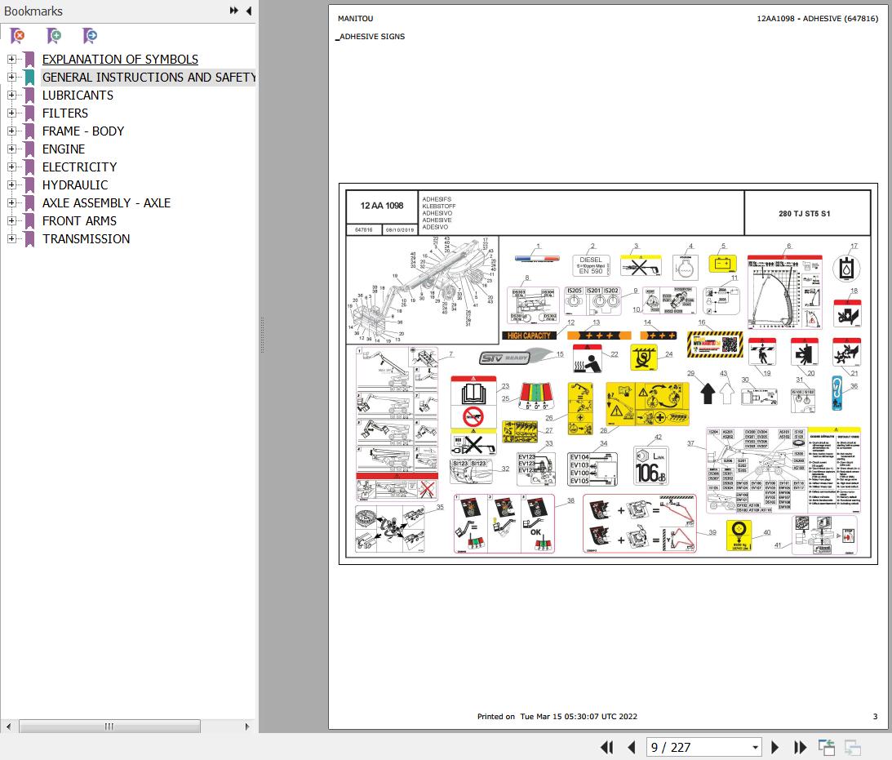Go to last page button

pyautogui.click(x=800, y=747)
